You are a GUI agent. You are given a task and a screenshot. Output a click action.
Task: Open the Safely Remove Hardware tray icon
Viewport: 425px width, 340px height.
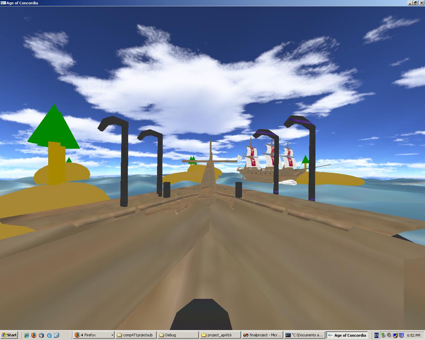coord(383,335)
